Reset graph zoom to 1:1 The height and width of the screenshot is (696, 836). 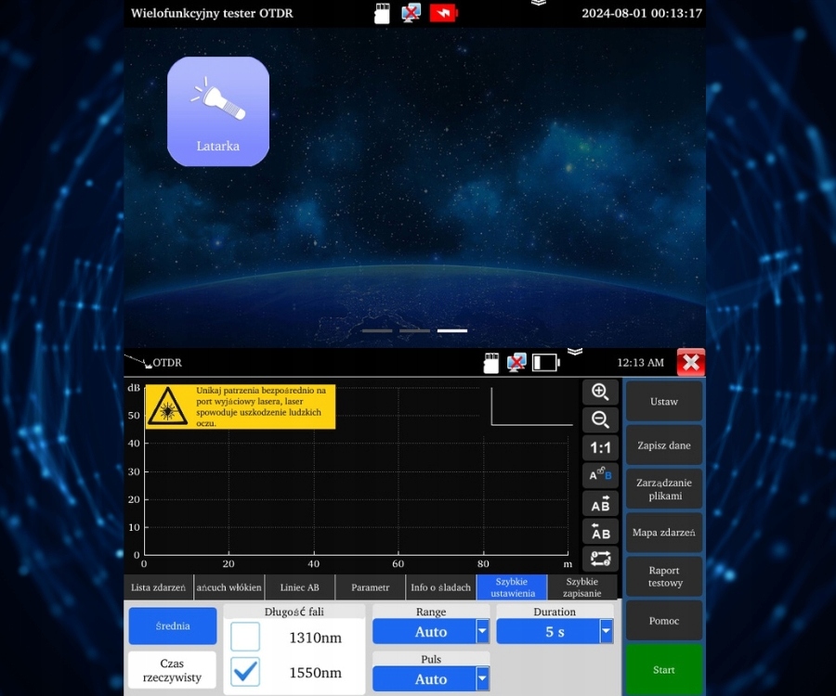tap(600, 447)
